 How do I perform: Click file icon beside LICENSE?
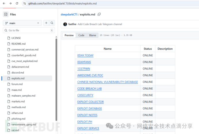tap(9, 38)
